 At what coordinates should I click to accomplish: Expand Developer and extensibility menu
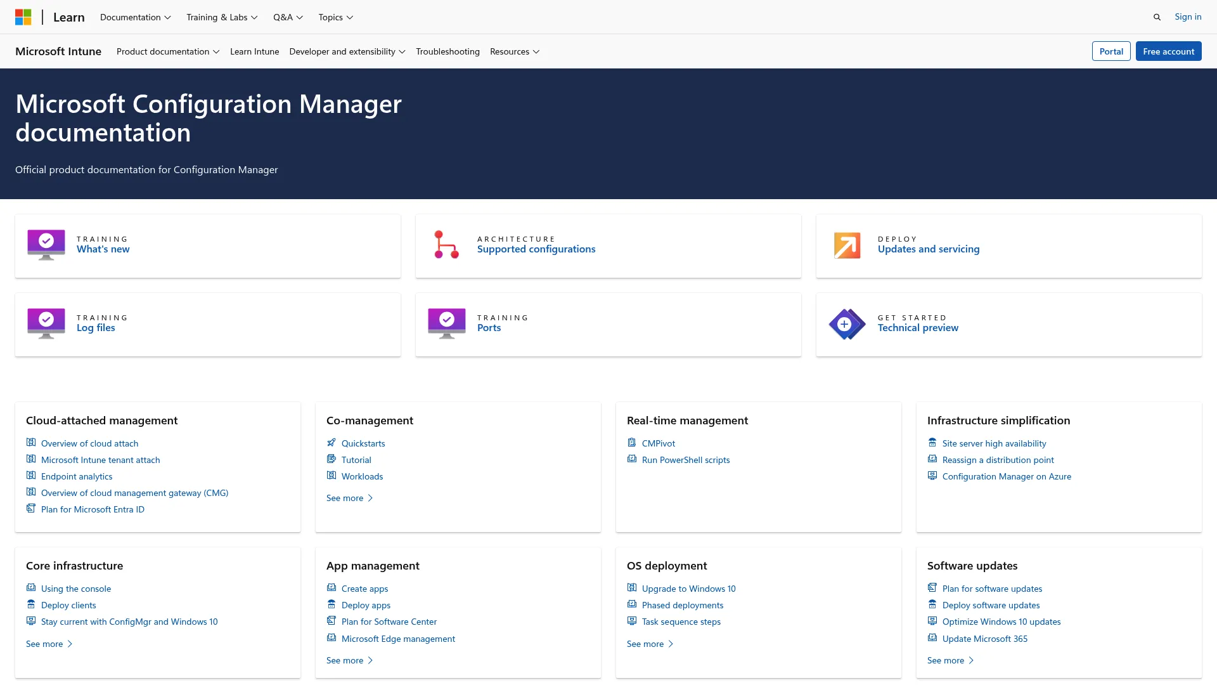click(347, 51)
